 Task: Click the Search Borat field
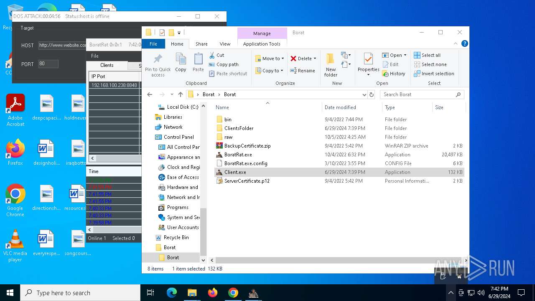pyautogui.click(x=422, y=94)
